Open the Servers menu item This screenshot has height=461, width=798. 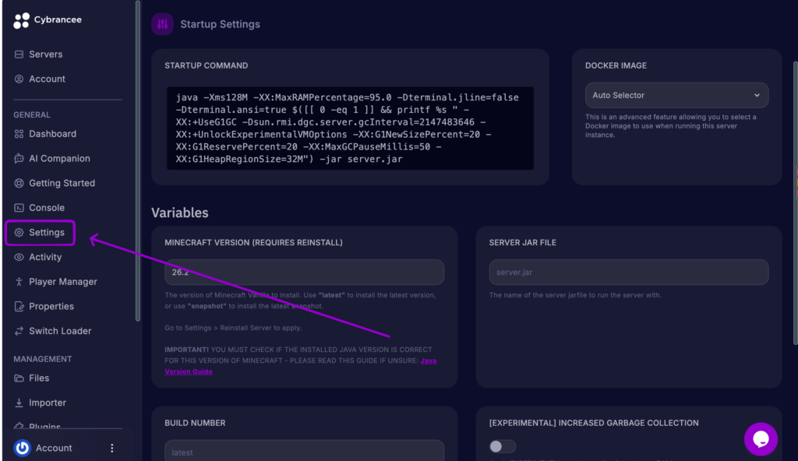point(46,55)
